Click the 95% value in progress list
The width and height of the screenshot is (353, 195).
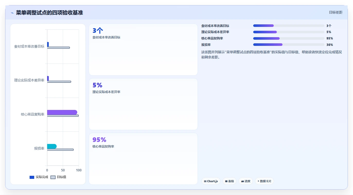330,38
